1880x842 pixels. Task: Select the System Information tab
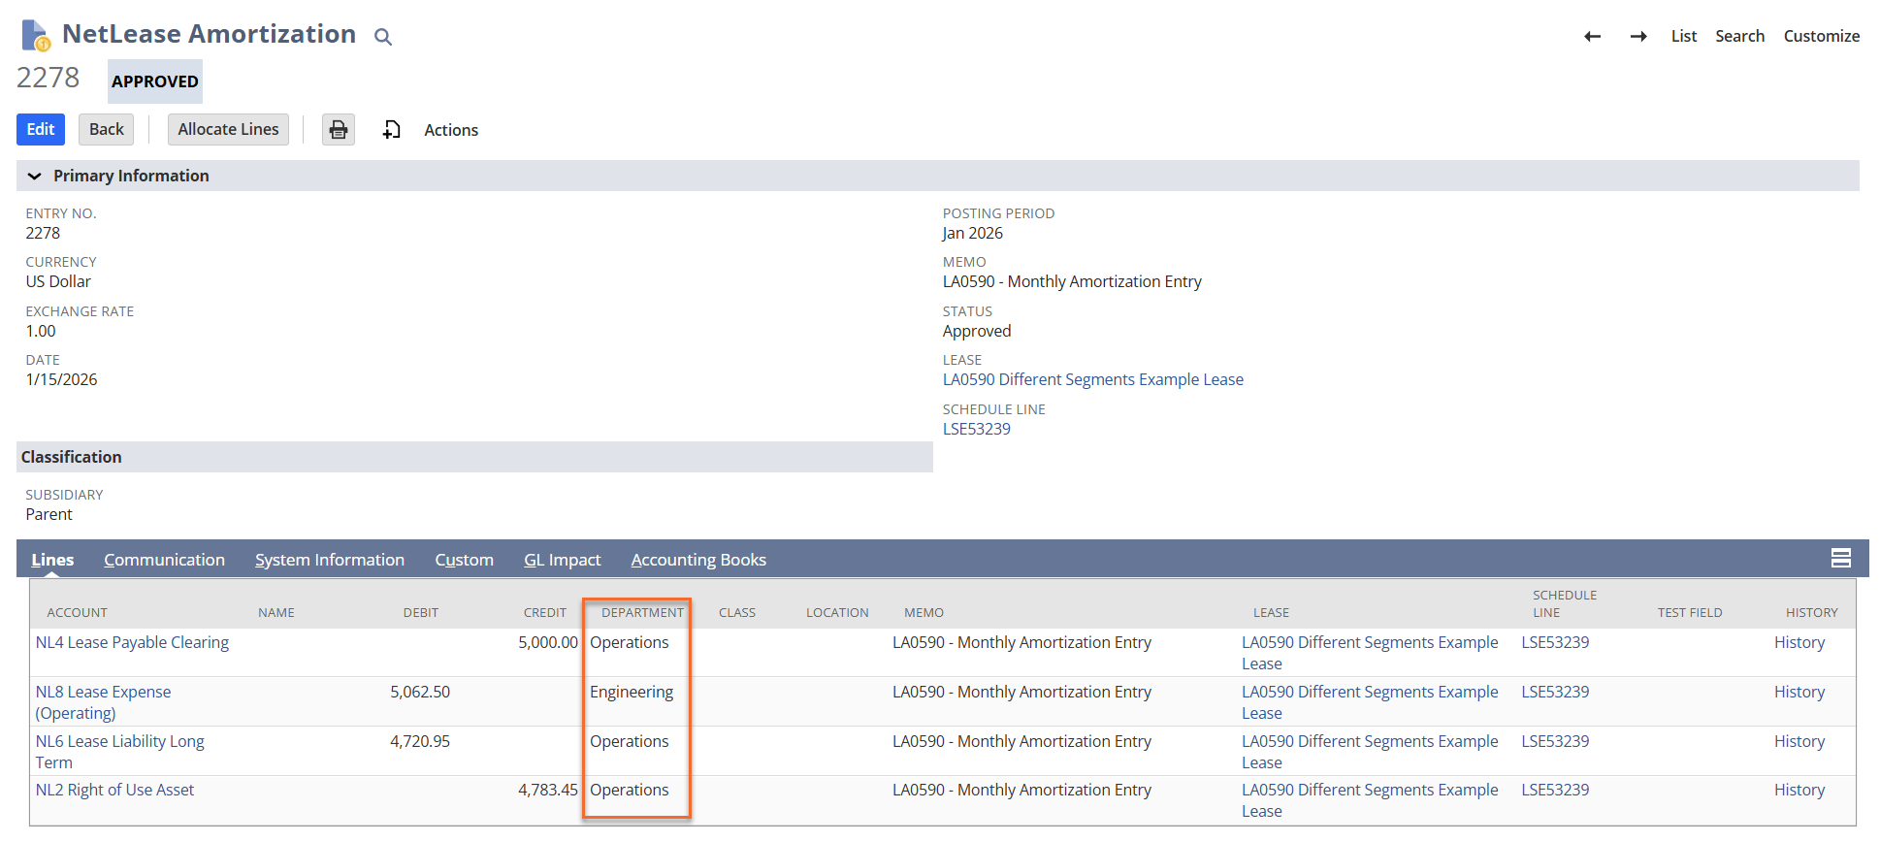[x=329, y=560]
